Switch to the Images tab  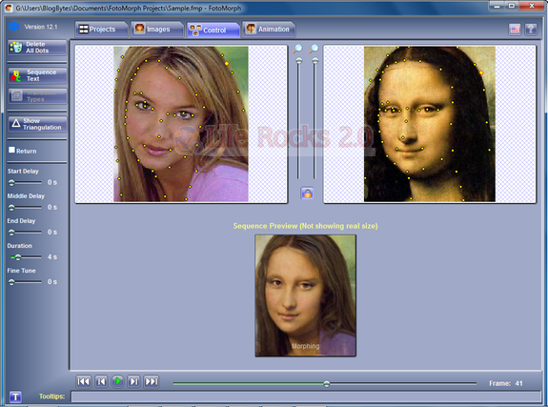pos(157,30)
